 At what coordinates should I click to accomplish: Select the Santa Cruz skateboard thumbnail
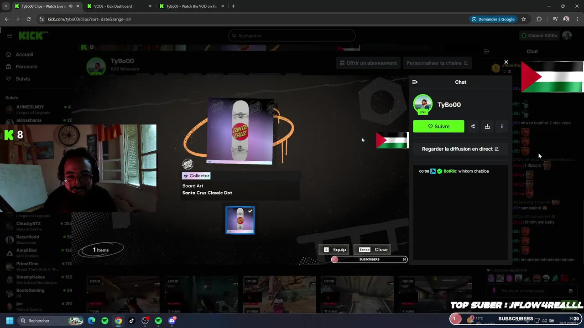click(240, 220)
